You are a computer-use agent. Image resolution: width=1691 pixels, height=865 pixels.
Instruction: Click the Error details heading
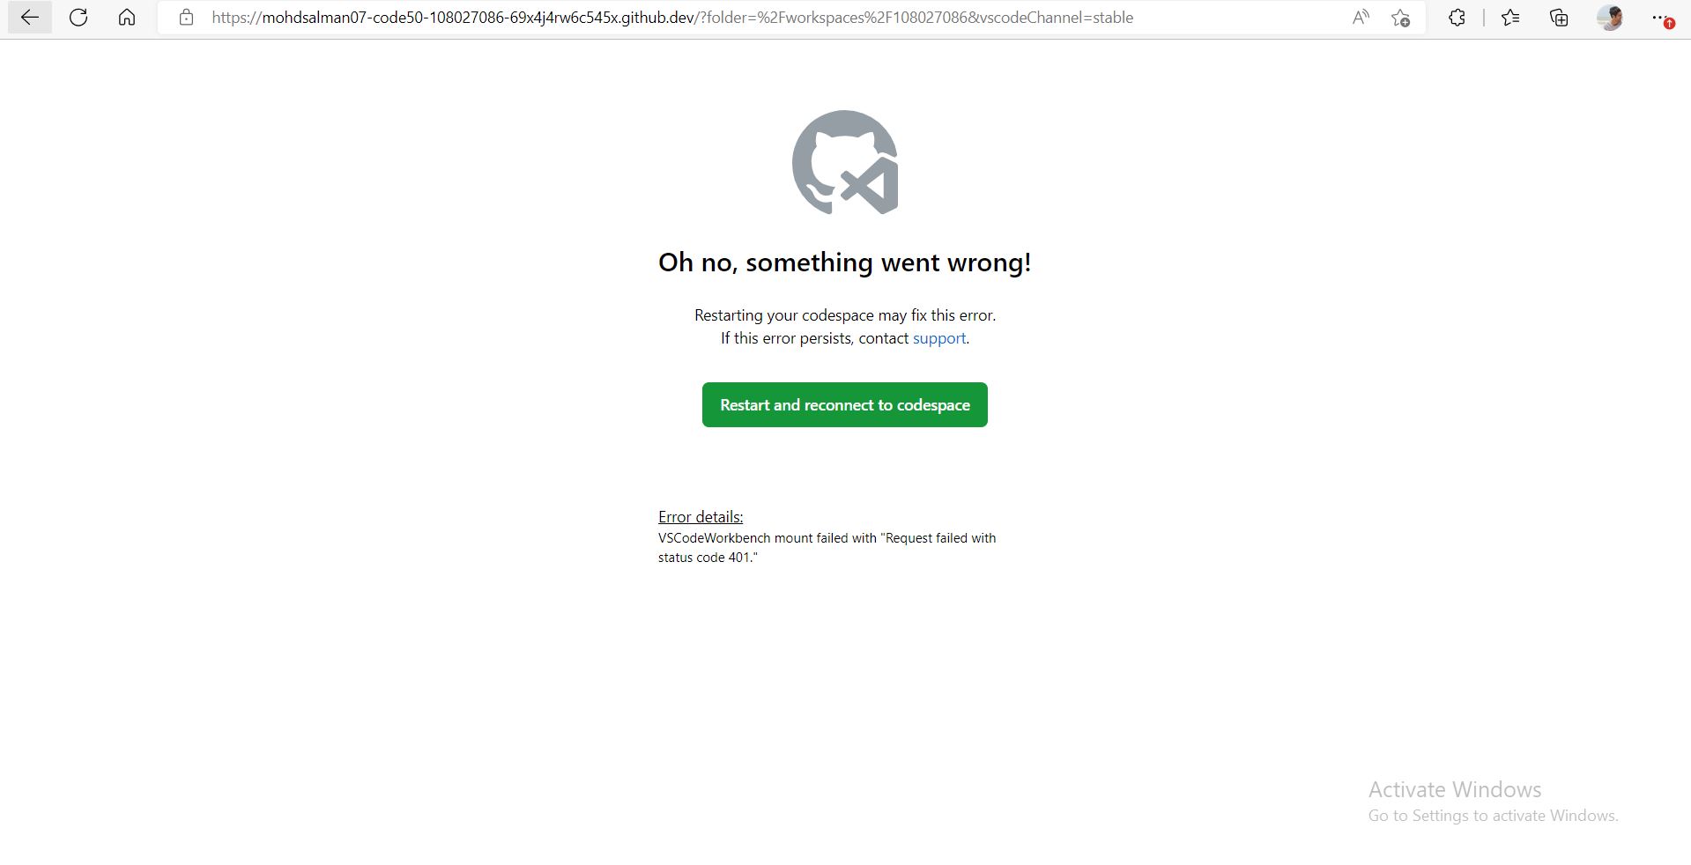pos(701,517)
